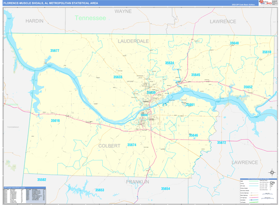
Task: Click the map legend box
Action: tap(258, 191)
